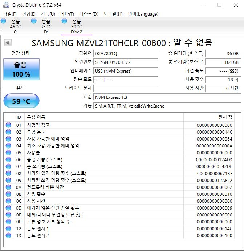The width and height of the screenshot is (244, 251).
Task: Click status orb of row 12 온도 센서 1
Action: point(8,228)
